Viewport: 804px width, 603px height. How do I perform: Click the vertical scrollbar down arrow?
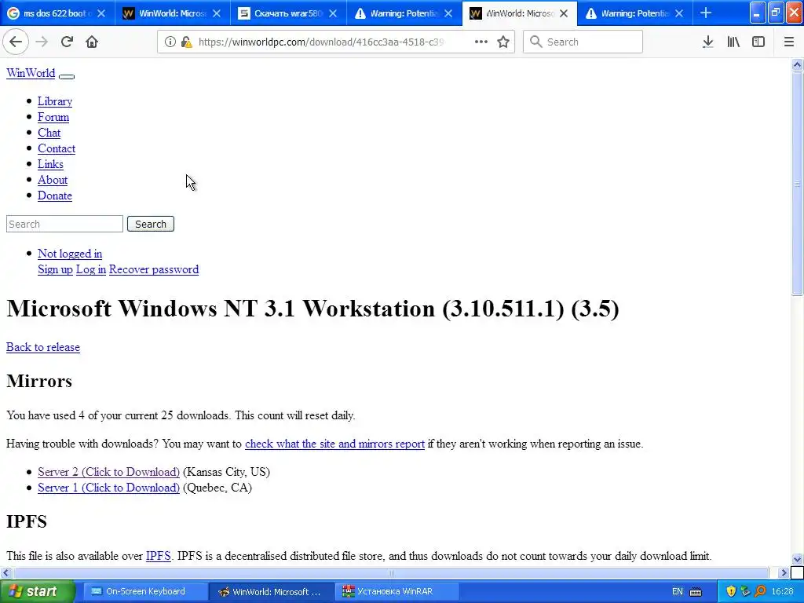point(797,559)
